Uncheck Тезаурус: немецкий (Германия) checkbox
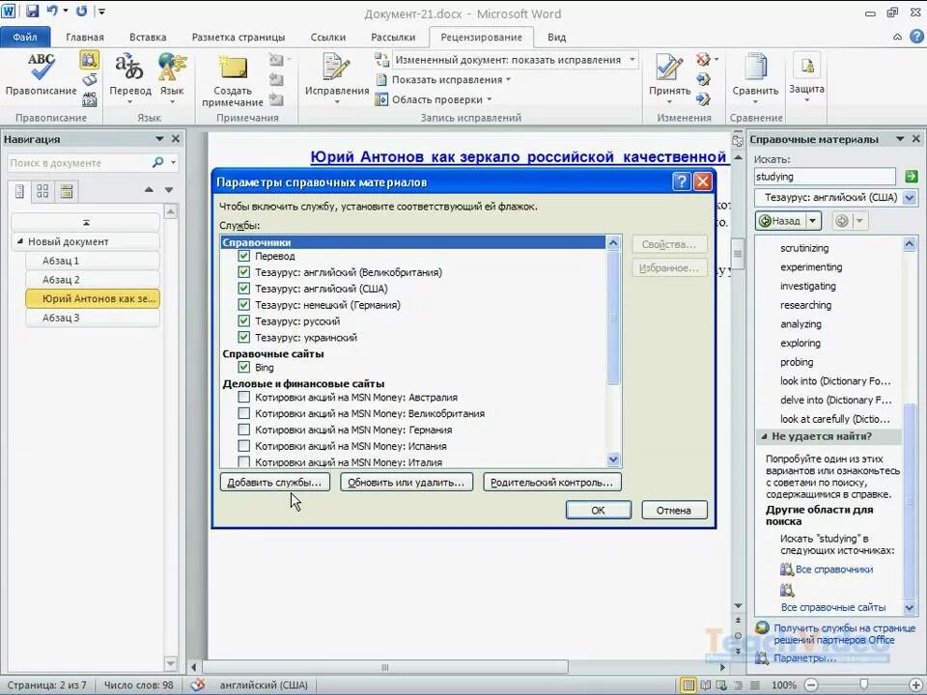Viewport: 927px width, 695px height. point(243,305)
